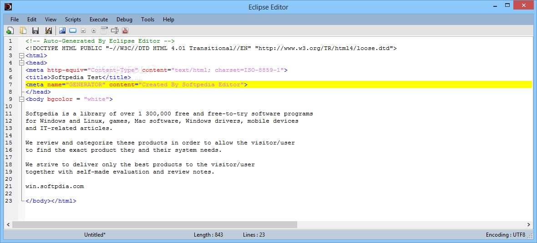Image resolution: width=537 pixels, height=243 pixels.
Task: Collapse the head tag fold on line 4
Action: [x=21, y=63]
